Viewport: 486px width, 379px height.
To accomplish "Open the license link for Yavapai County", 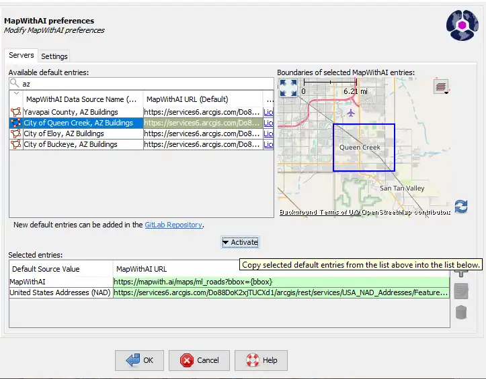I will click(x=268, y=112).
